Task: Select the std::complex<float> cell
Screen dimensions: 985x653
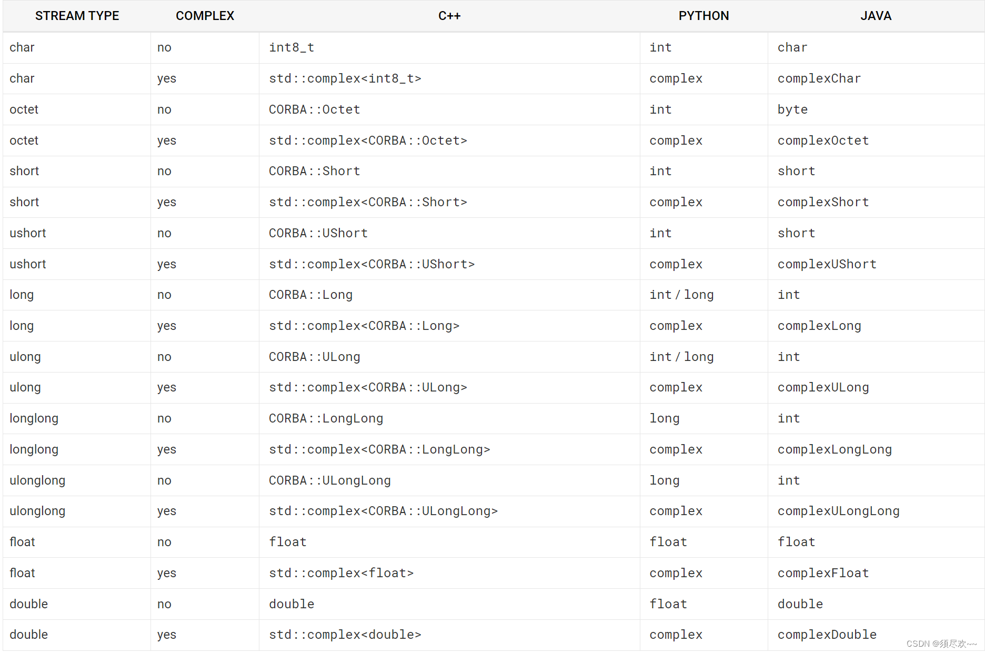Action: (341, 573)
